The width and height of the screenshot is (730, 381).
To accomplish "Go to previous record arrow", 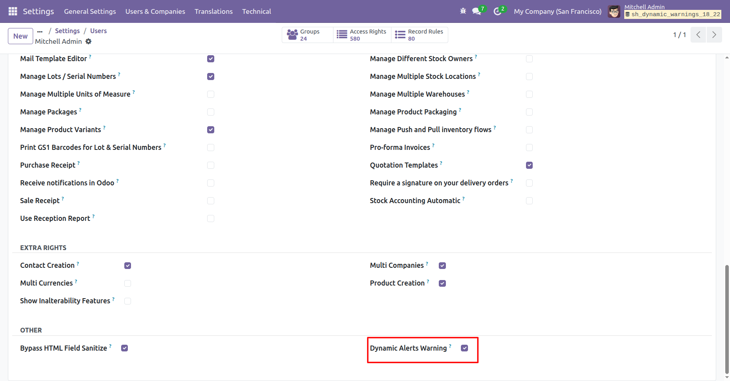I will click(698, 35).
